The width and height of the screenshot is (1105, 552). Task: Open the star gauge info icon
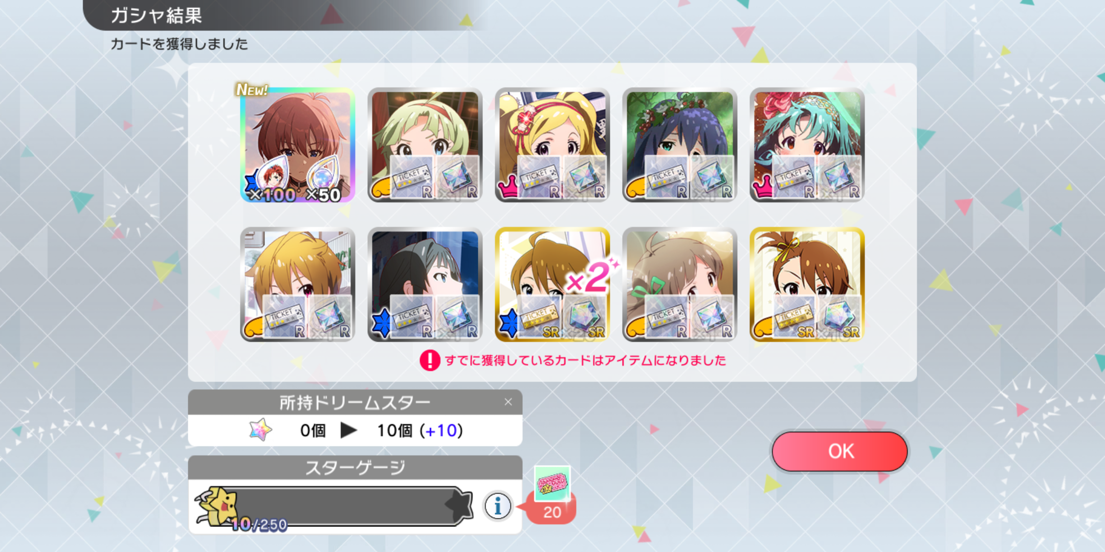tap(497, 506)
